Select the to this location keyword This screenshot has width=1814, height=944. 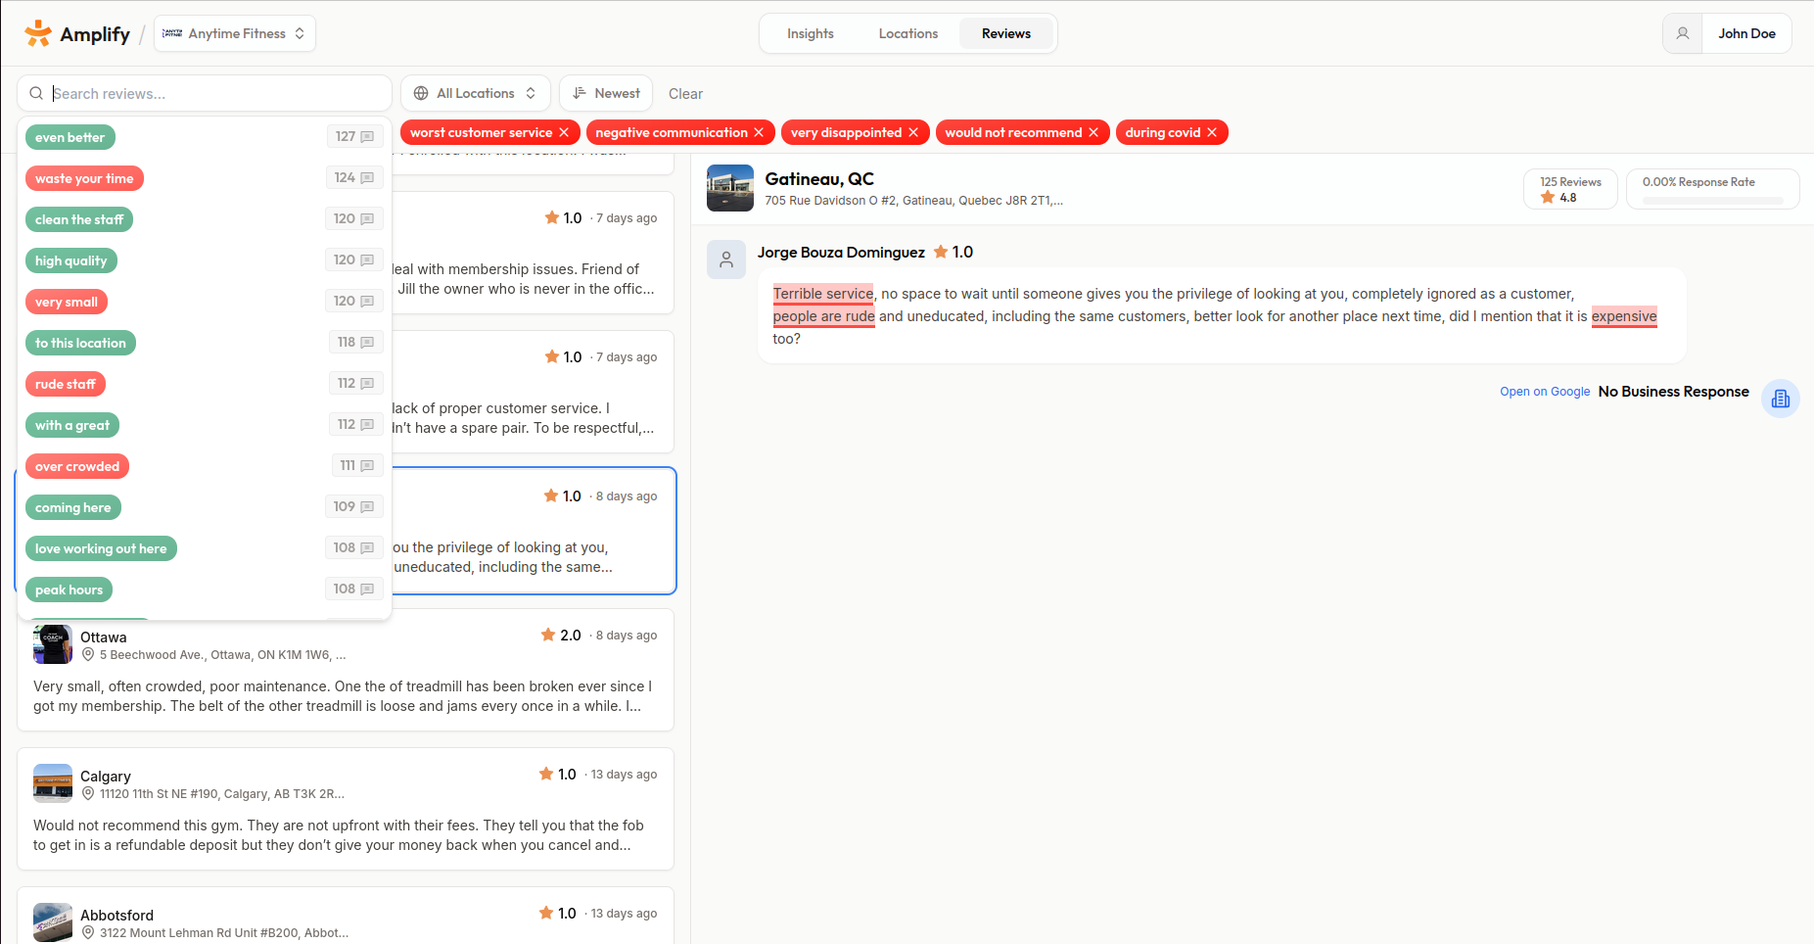click(80, 343)
